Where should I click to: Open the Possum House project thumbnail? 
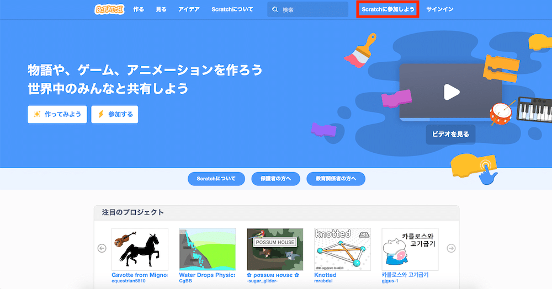click(x=275, y=249)
